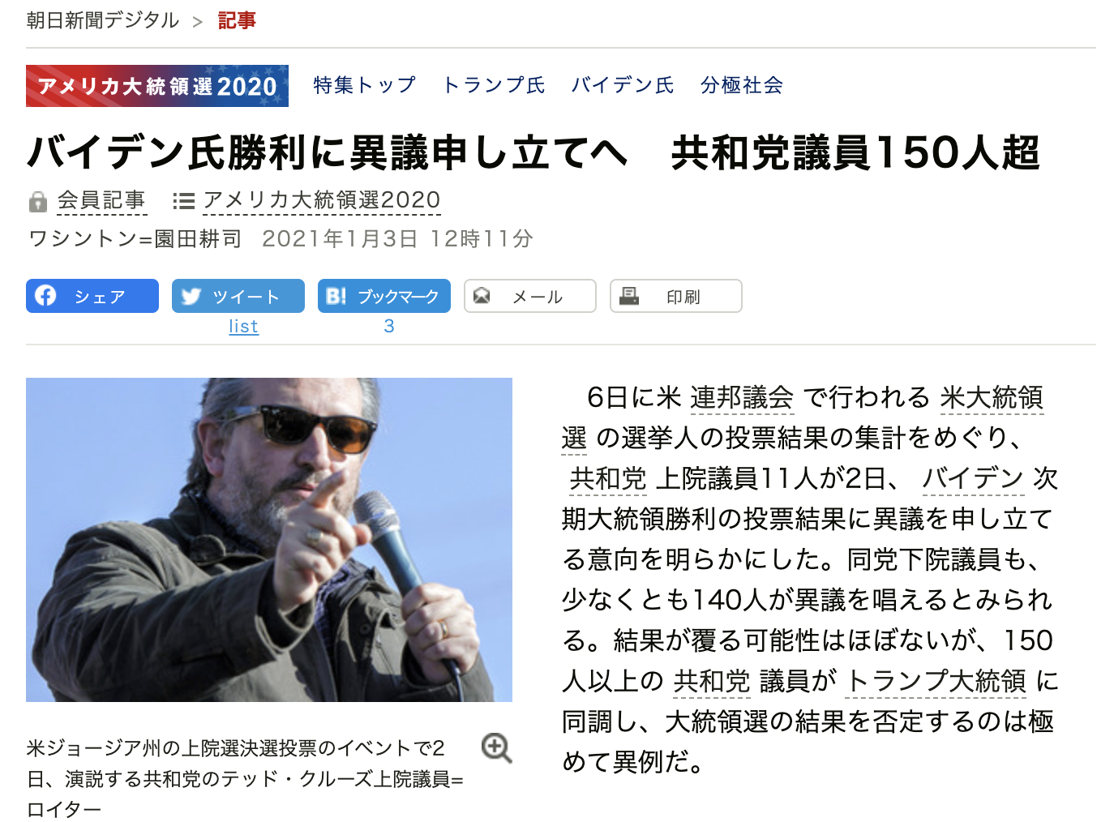Open the トランプ大統領 keyword link
Viewport: 1114px width, 822px height.
(x=936, y=681)
